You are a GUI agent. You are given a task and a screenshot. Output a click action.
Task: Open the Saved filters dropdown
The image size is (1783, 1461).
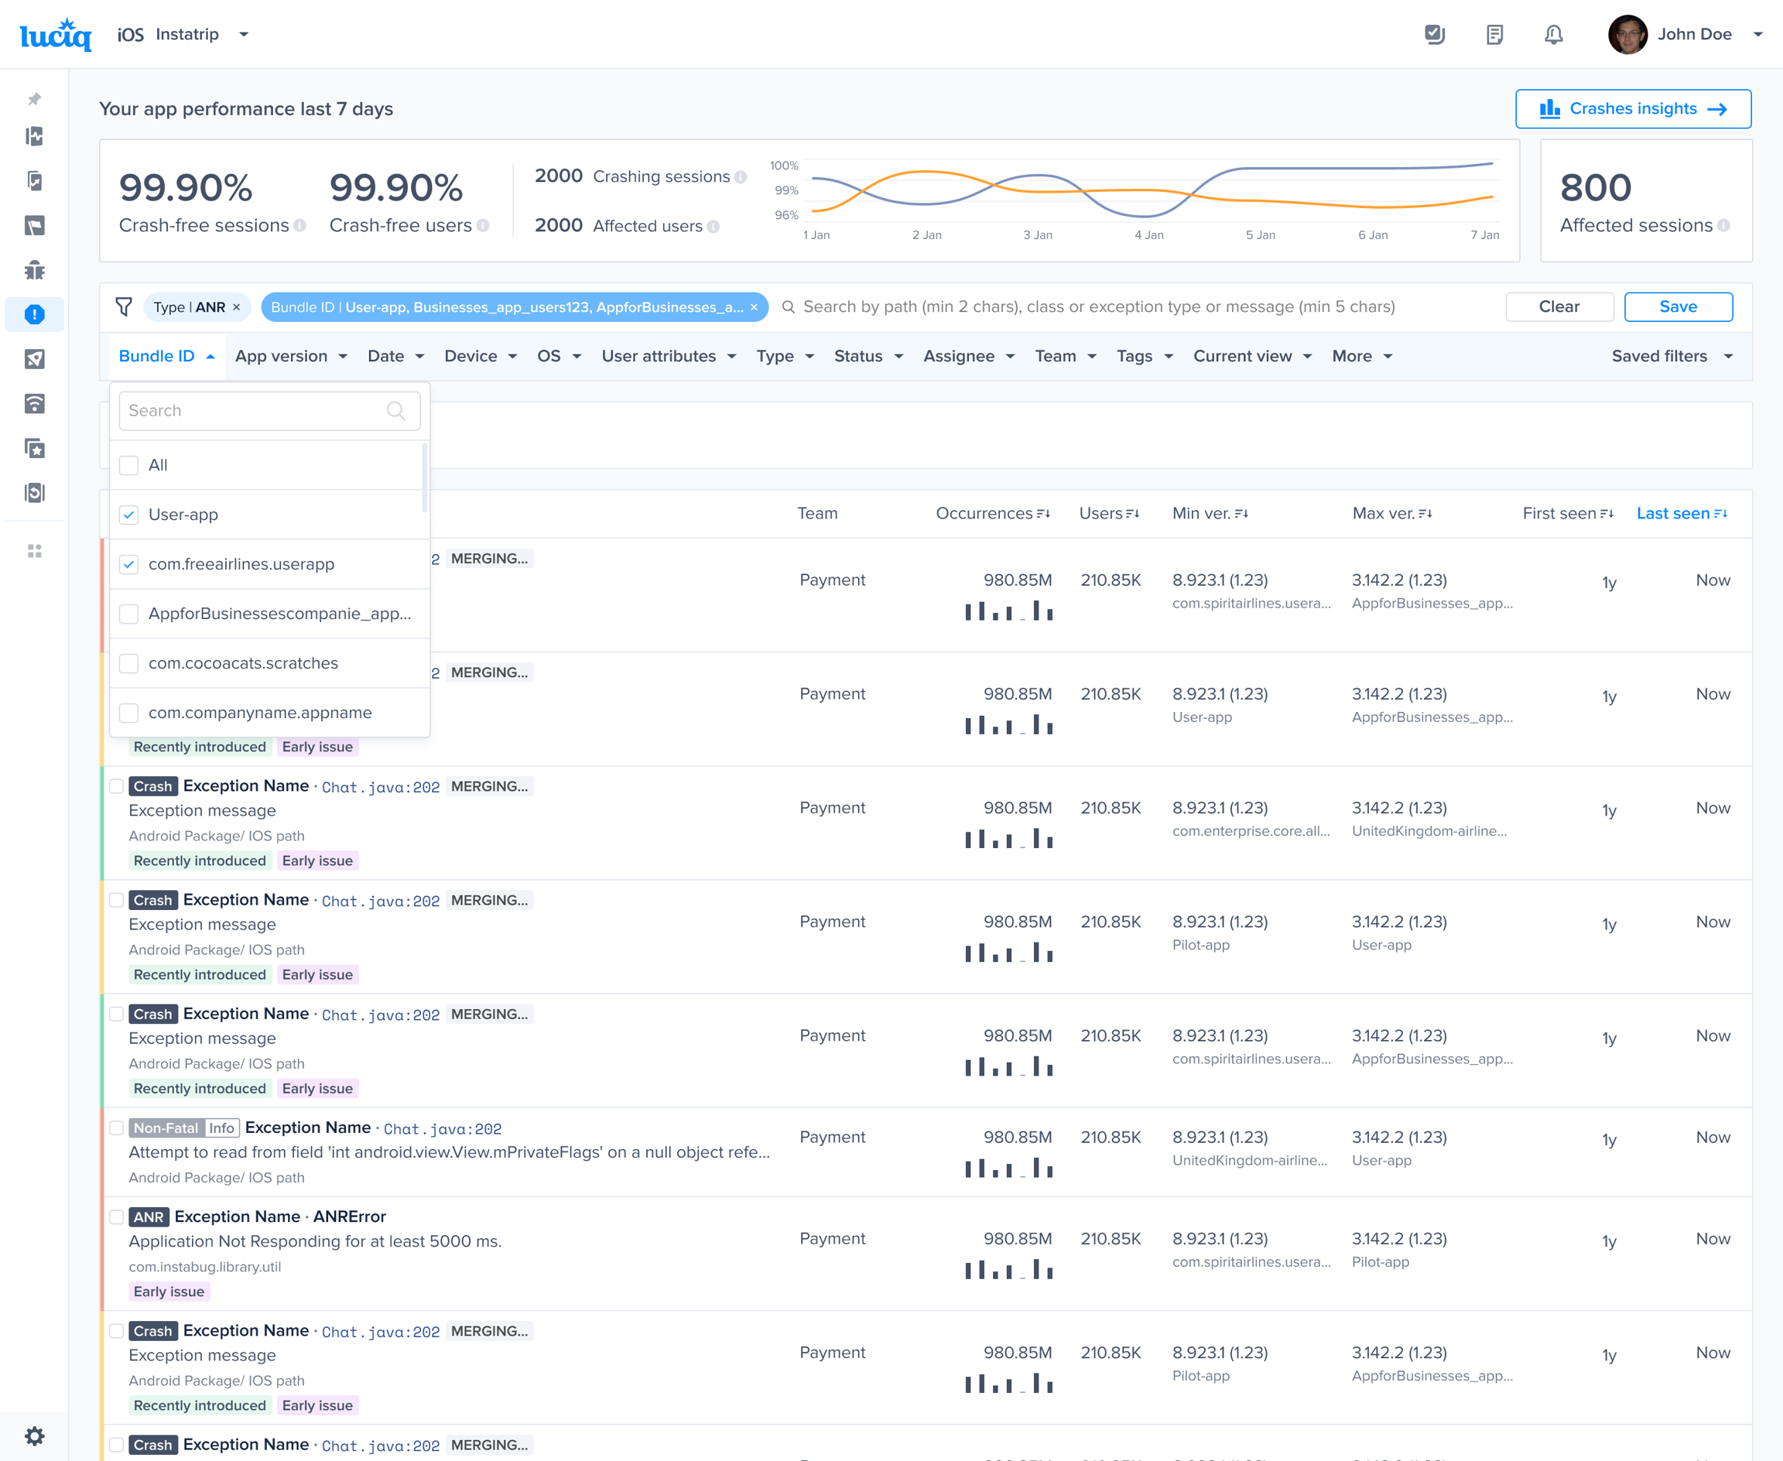(x=1671, y=356)
